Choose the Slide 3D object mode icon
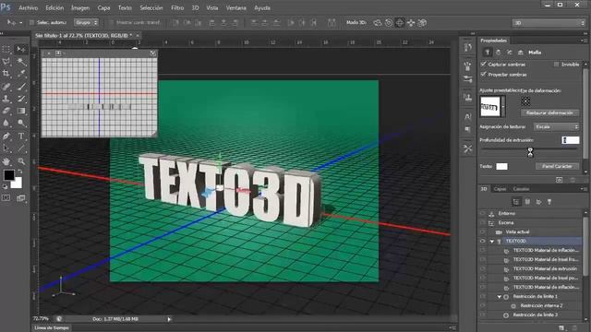The width and height of the screenshot is (591, 332). point(411,23)
